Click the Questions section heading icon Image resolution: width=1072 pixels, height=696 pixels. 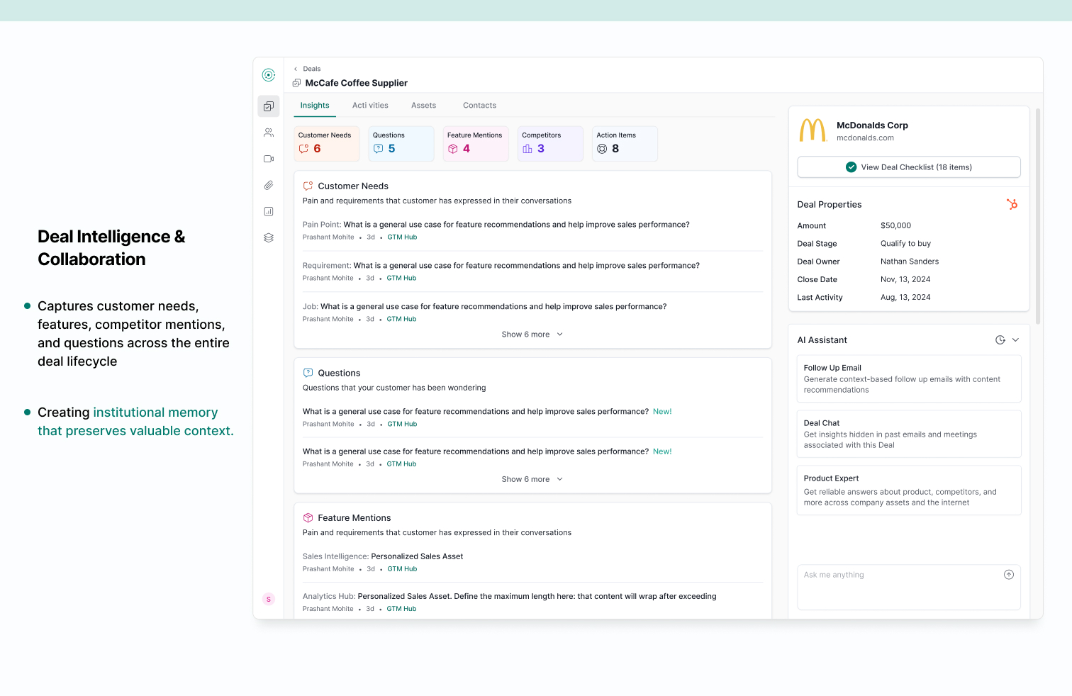308,373
